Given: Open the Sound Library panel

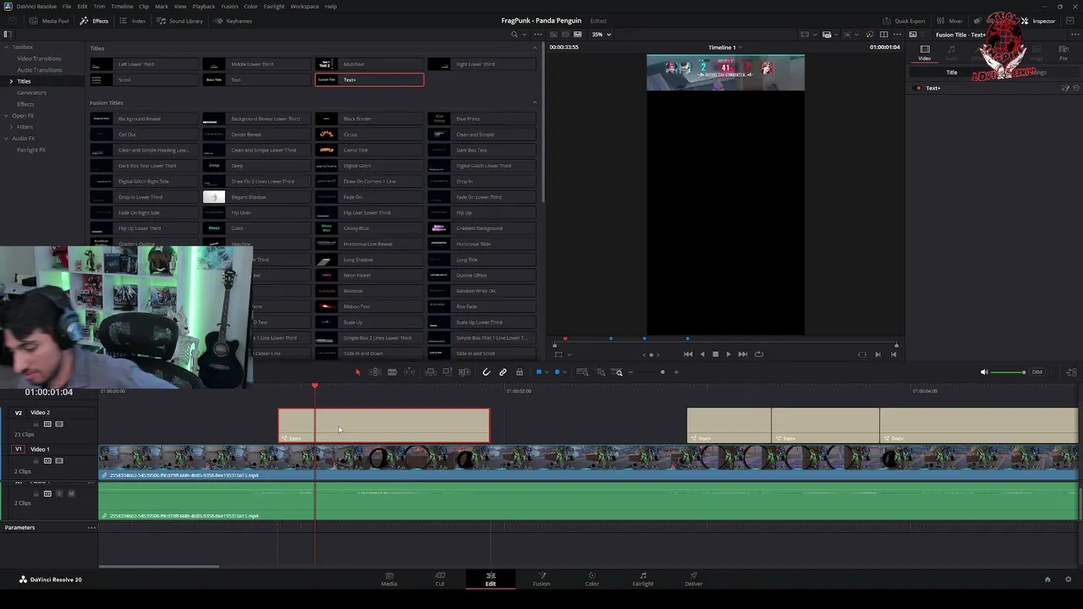Looking at the screenshot, I should (x=180, y=21).
